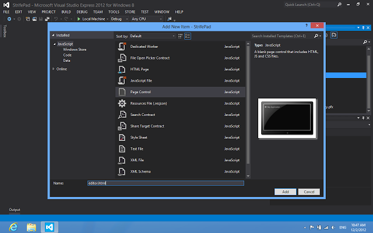Pin the Solution Explorer panel with auto-hide icon

[363, 27]
